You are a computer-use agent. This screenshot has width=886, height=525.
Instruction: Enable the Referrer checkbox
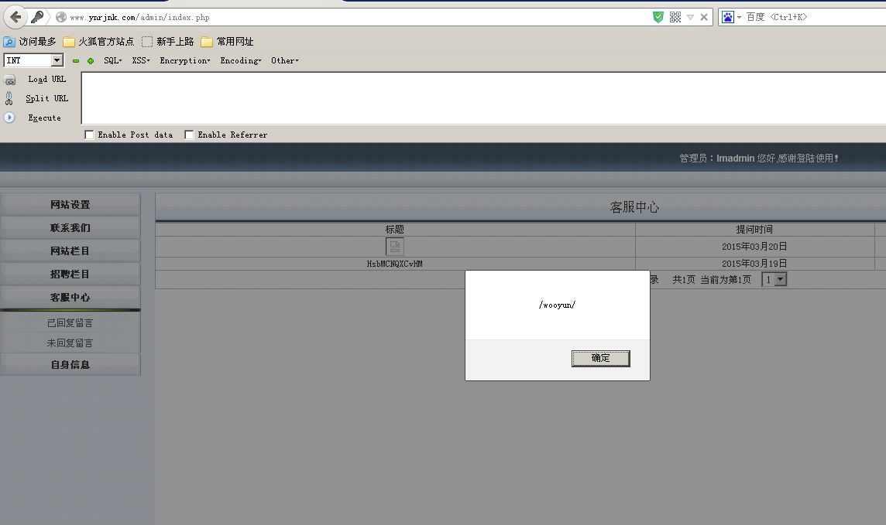(189, 135)
